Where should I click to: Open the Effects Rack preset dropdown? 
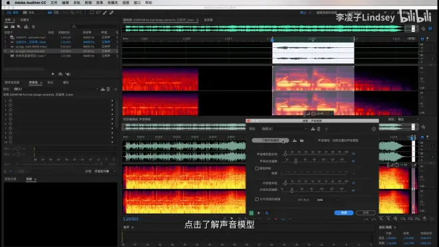click(x=56, y=89)
